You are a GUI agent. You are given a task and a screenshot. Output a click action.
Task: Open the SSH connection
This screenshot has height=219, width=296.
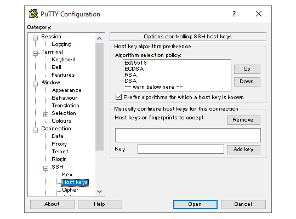[x=195, y=204]
